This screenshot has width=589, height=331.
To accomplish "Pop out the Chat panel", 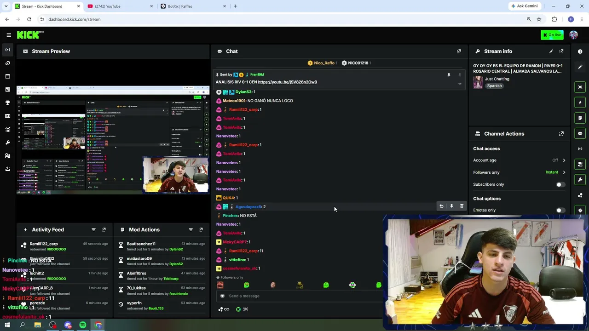I will pos(459,51).
